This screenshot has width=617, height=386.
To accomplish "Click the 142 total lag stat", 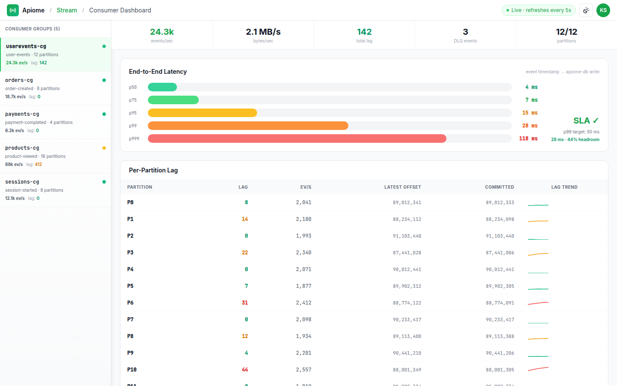I will 364,35.
